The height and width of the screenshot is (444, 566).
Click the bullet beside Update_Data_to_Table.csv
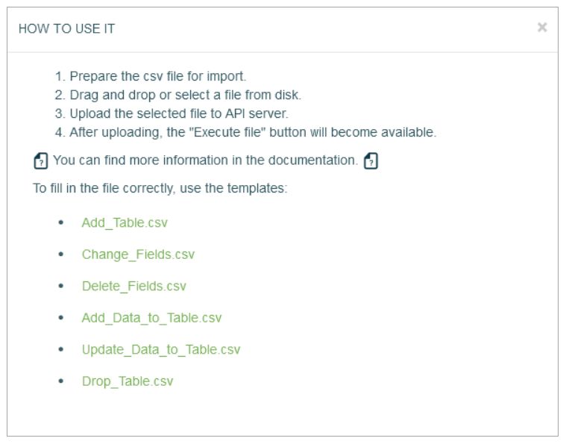[x=61, y=349]
